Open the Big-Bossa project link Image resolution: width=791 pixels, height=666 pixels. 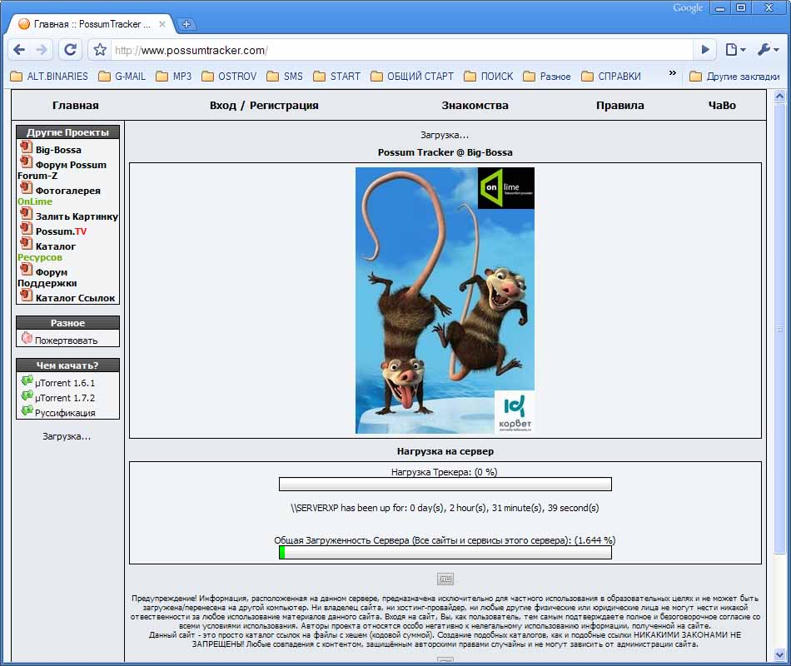(58, 150)
